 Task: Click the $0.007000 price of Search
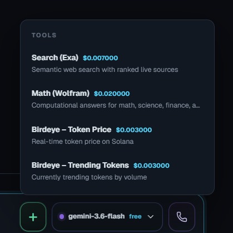(x=100, y=58)
